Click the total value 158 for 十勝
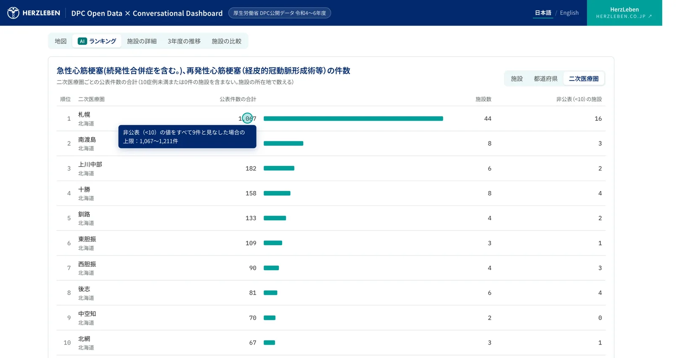The image size is (676, 358). pyautogui.click(x=251, y=193)
